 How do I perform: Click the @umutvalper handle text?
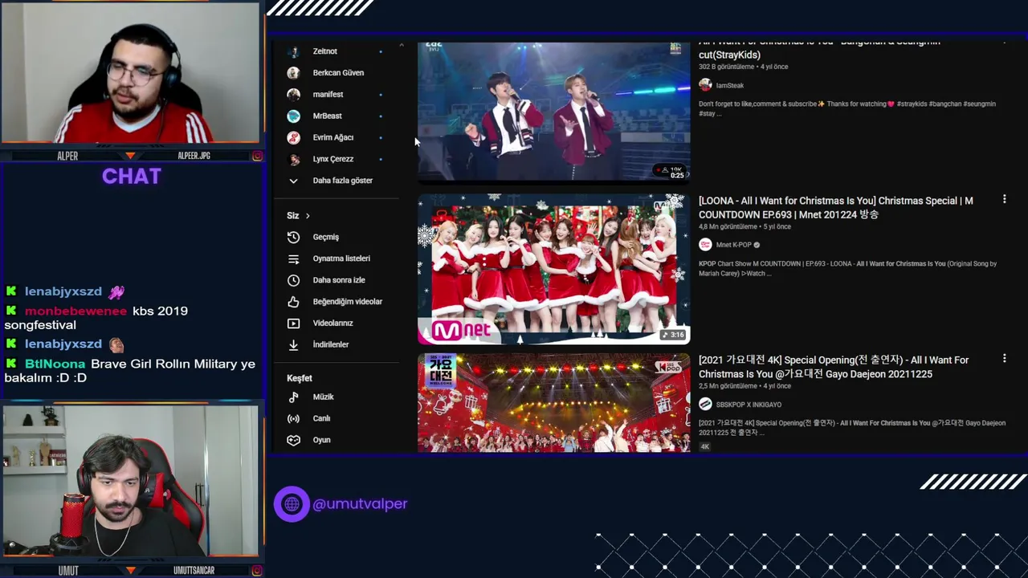point(360,504)
